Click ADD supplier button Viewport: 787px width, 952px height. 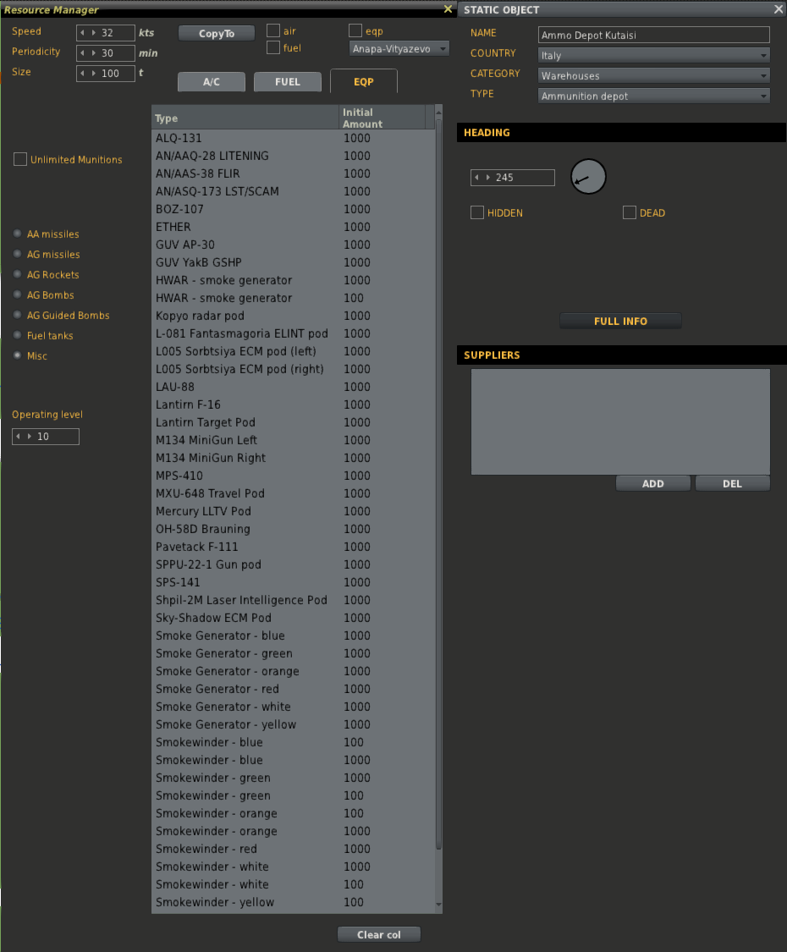(x=653, y=484)
